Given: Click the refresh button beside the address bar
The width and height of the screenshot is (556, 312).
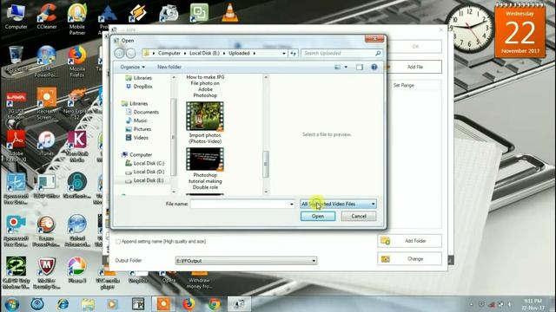Looking at the screenshot, I should coord(293,53).
